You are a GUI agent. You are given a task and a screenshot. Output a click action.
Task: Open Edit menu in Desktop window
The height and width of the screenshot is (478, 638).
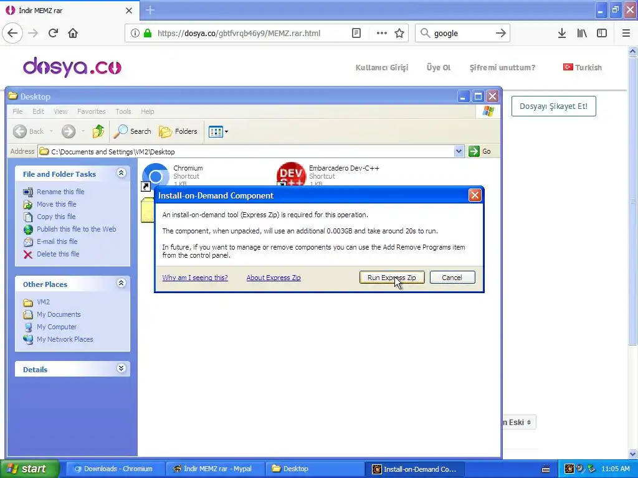(x=38, y=111)
